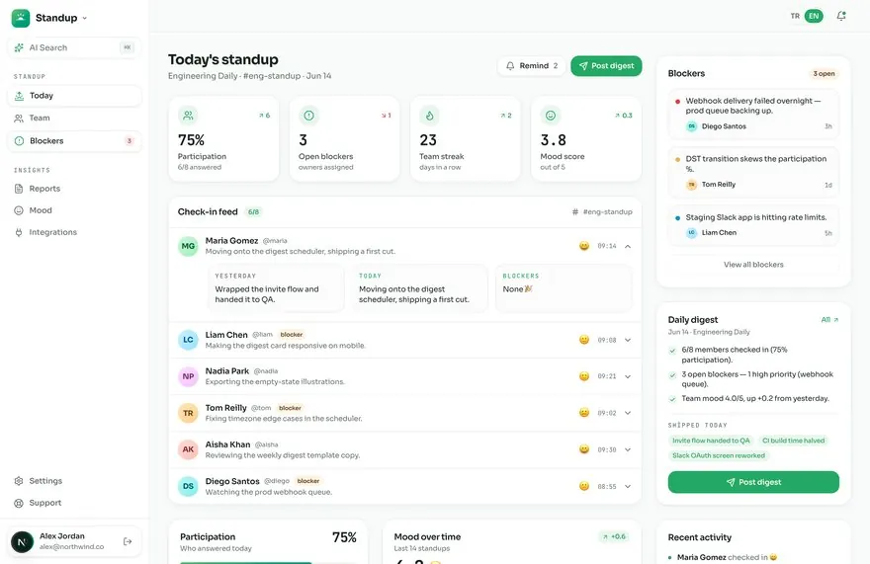Viewport: 870px width, 564px height.
Task: Open Settings in the sidebar
Action: point(74,481)
